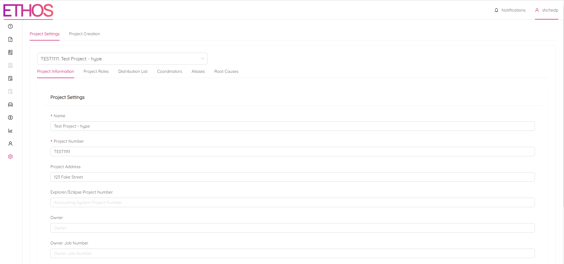The height and width of the screenshot is (264, 564).
Task: Click the dollar sign sidebar icon
Action: click(x=10, y=117)
